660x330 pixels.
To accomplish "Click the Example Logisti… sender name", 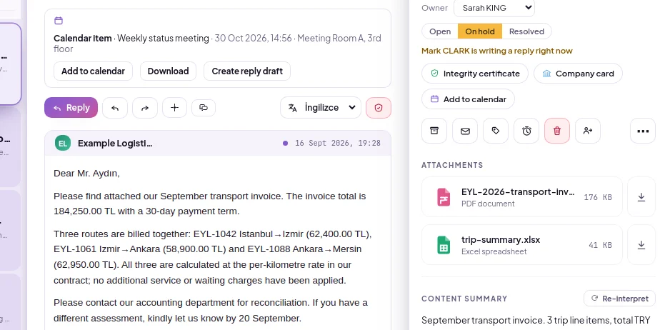I will coord(115,143).
